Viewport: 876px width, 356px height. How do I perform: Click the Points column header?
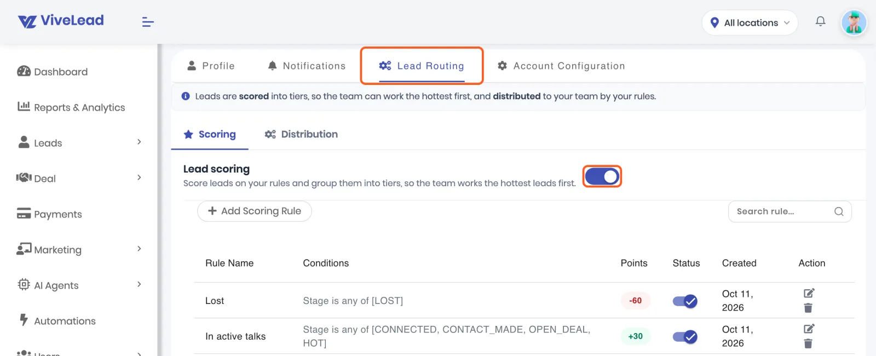click(634, 263)
